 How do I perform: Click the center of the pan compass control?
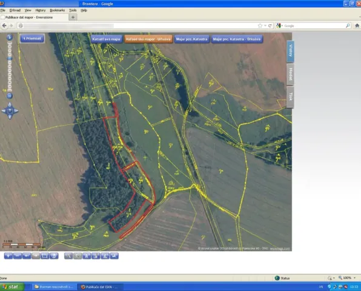pyautogui.click(x=10, y=111)
